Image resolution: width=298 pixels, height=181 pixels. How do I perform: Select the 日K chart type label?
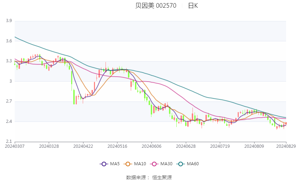[193, 6]
